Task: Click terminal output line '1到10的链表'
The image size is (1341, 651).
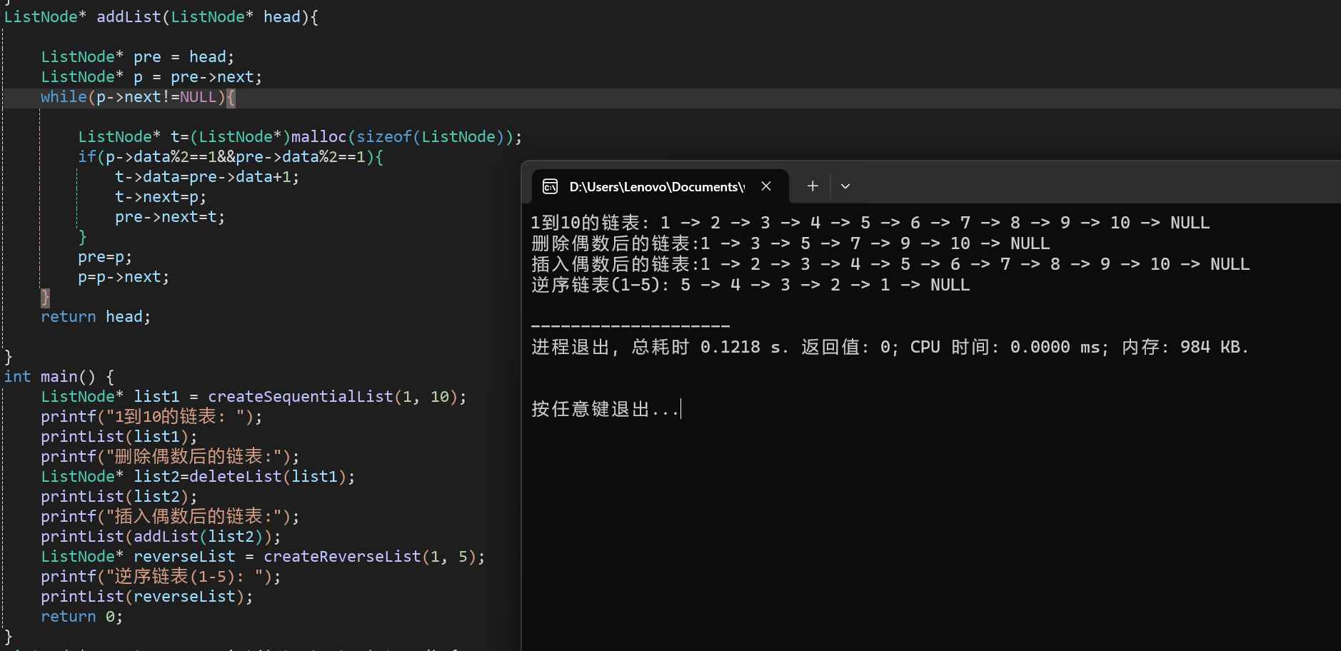Action: pyautogui.click(x=870, y=223)
